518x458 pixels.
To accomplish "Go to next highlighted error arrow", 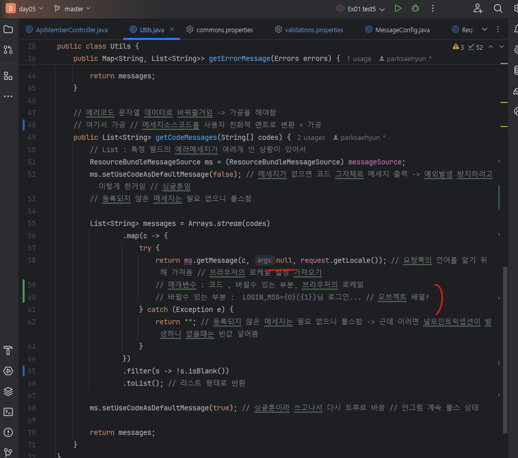I will coord(502,47).
